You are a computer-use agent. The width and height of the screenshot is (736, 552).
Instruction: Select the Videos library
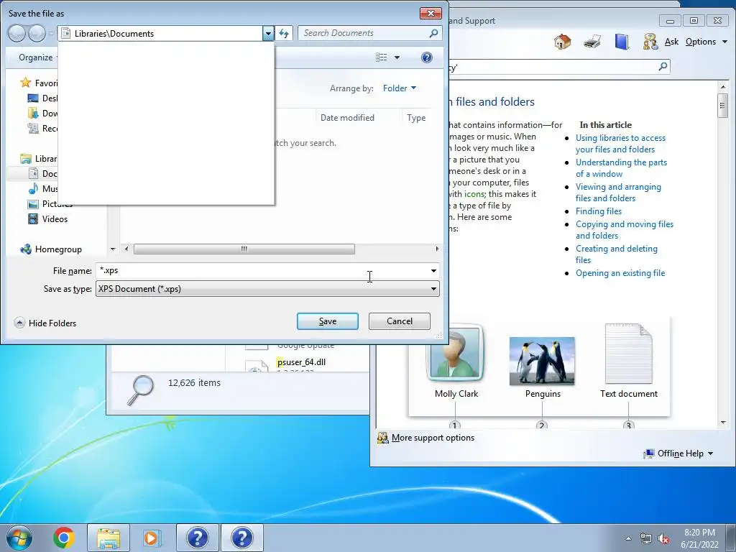[x=48, y=218]
